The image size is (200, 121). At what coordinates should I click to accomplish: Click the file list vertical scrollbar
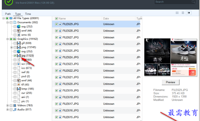pyautogui.click(x=141, y=69)
